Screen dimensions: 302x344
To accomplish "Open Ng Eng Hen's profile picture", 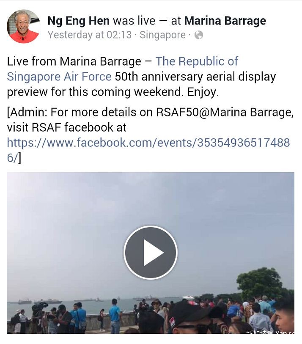I will coord(23,26).
